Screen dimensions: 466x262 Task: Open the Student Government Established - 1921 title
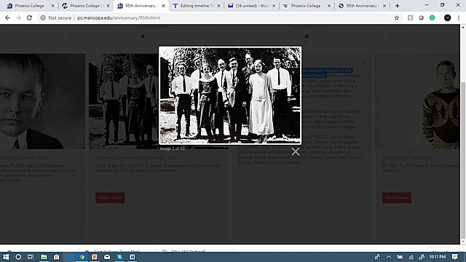coord(135,158)
